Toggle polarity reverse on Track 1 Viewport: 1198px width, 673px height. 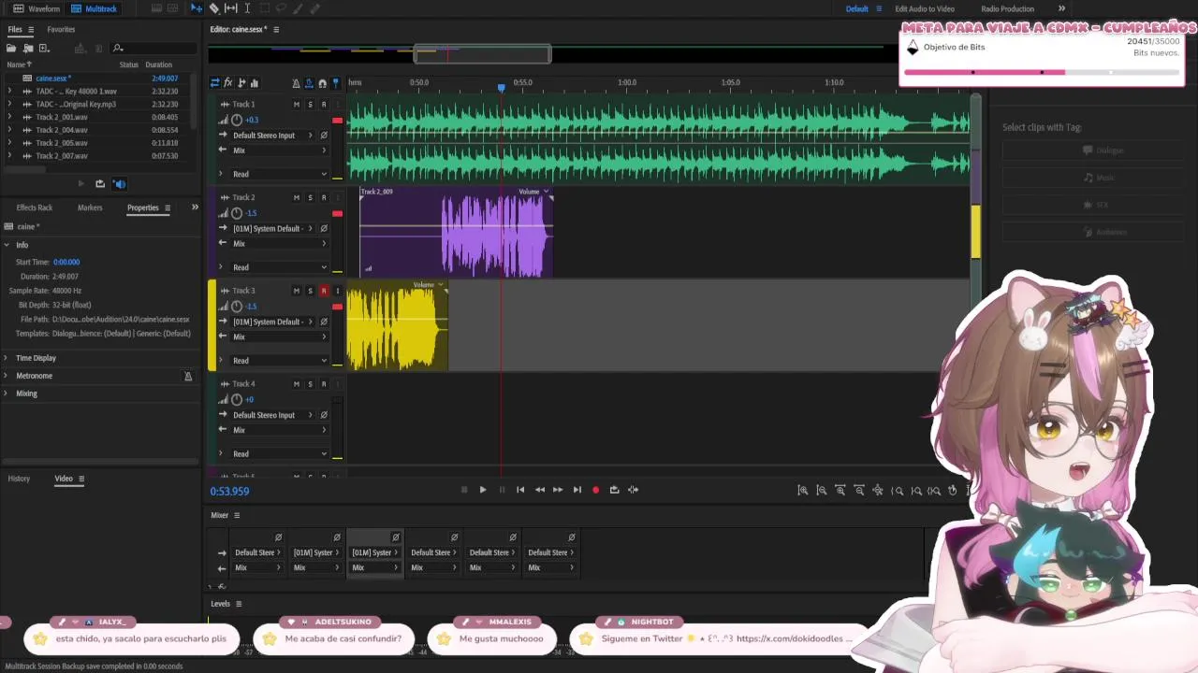click(324, 136)
